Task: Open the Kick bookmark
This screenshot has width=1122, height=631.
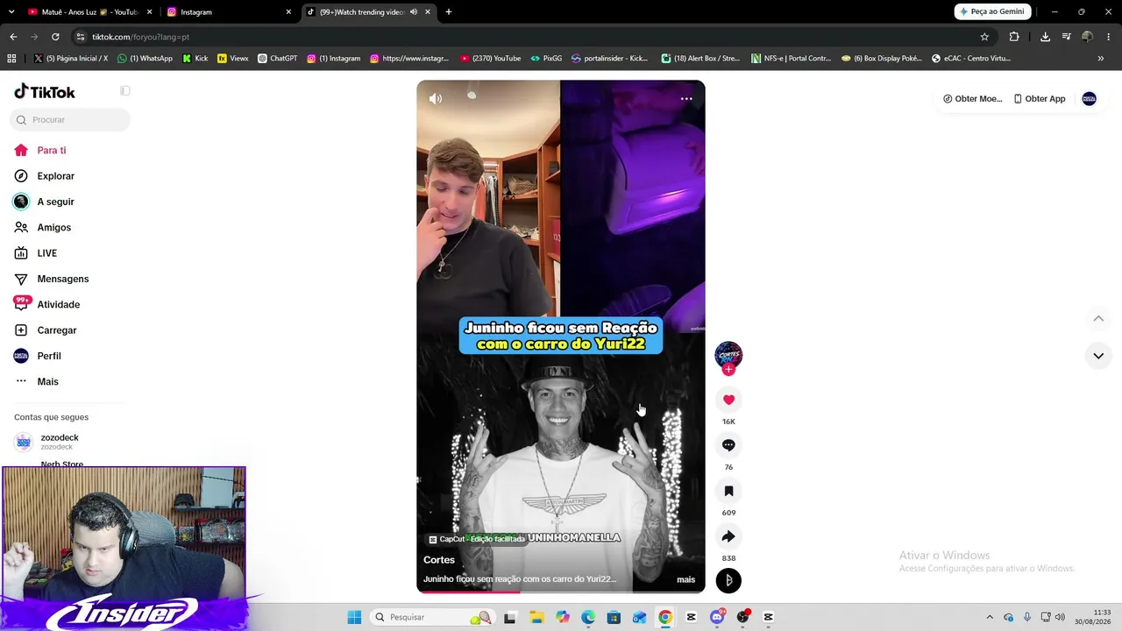Action: pos(195,59)
